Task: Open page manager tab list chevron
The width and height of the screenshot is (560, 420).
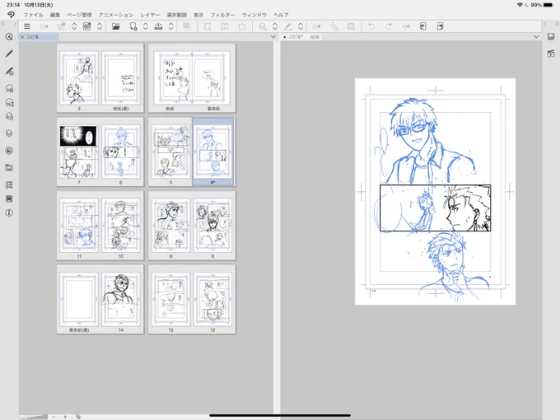Action: pos(273,37)
